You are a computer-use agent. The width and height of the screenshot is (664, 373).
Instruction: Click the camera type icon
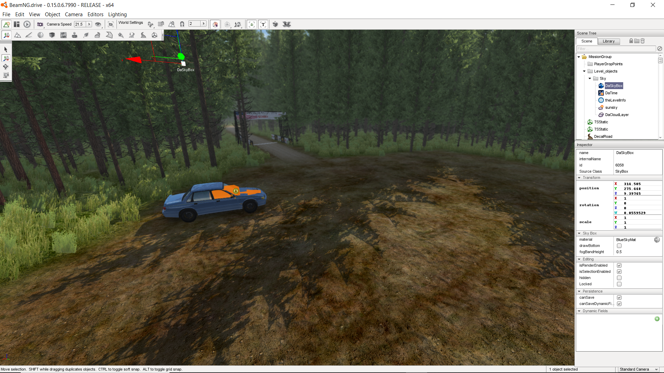tap(40, 24)
